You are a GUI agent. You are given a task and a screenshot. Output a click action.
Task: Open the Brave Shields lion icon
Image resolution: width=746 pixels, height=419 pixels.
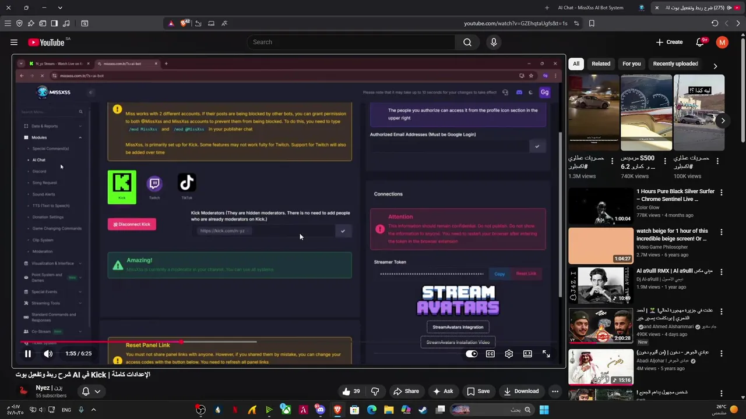pos(184,23)
